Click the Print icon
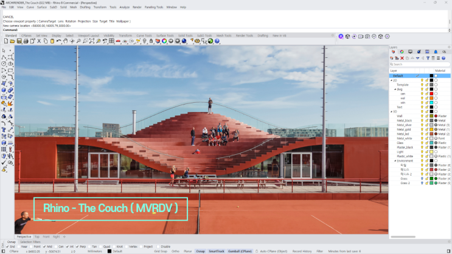 (x=26, y=41)
